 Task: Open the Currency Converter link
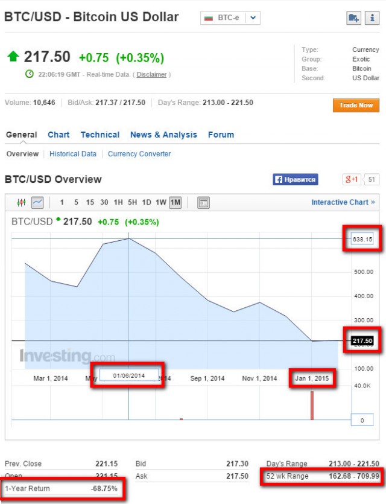[x=139, y=154]
